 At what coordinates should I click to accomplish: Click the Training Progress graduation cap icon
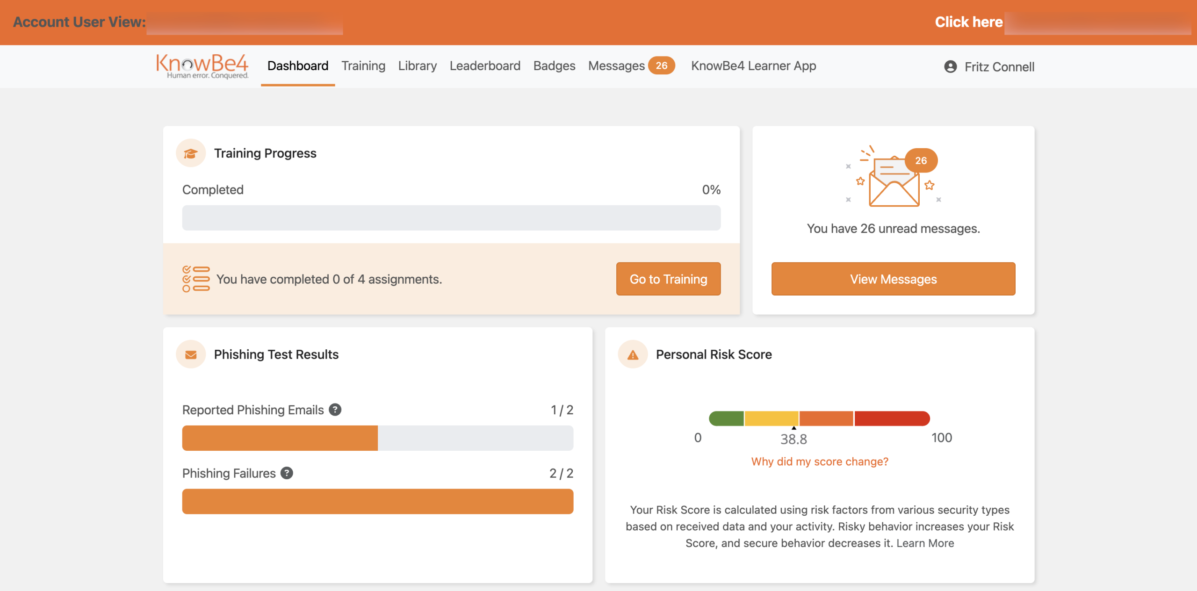[x=191, y=153]
